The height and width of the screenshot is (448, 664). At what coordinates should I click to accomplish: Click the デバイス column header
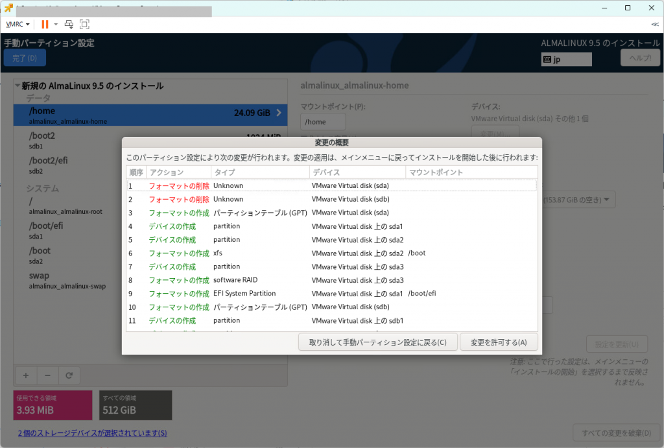(357, 172)
